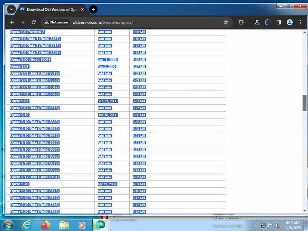This screenshot has width=308, height=231.
Task: Open Opera 9.0 Beta 2 (Build 8414)
Action: (x=35, y=46)
